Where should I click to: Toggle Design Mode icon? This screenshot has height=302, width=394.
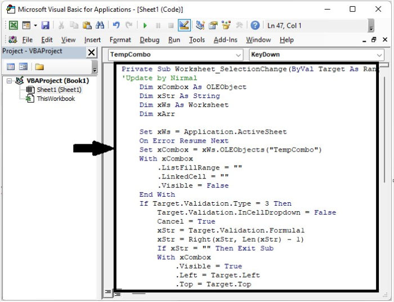(184, 25)
